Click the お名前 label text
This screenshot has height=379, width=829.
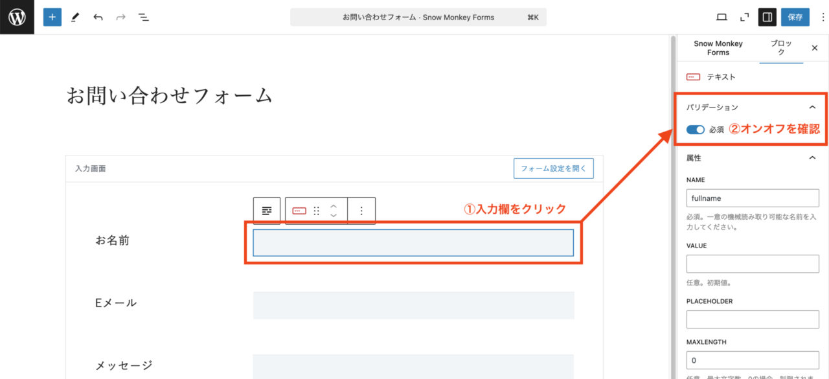pyautogui.click(x=113, y=240)
